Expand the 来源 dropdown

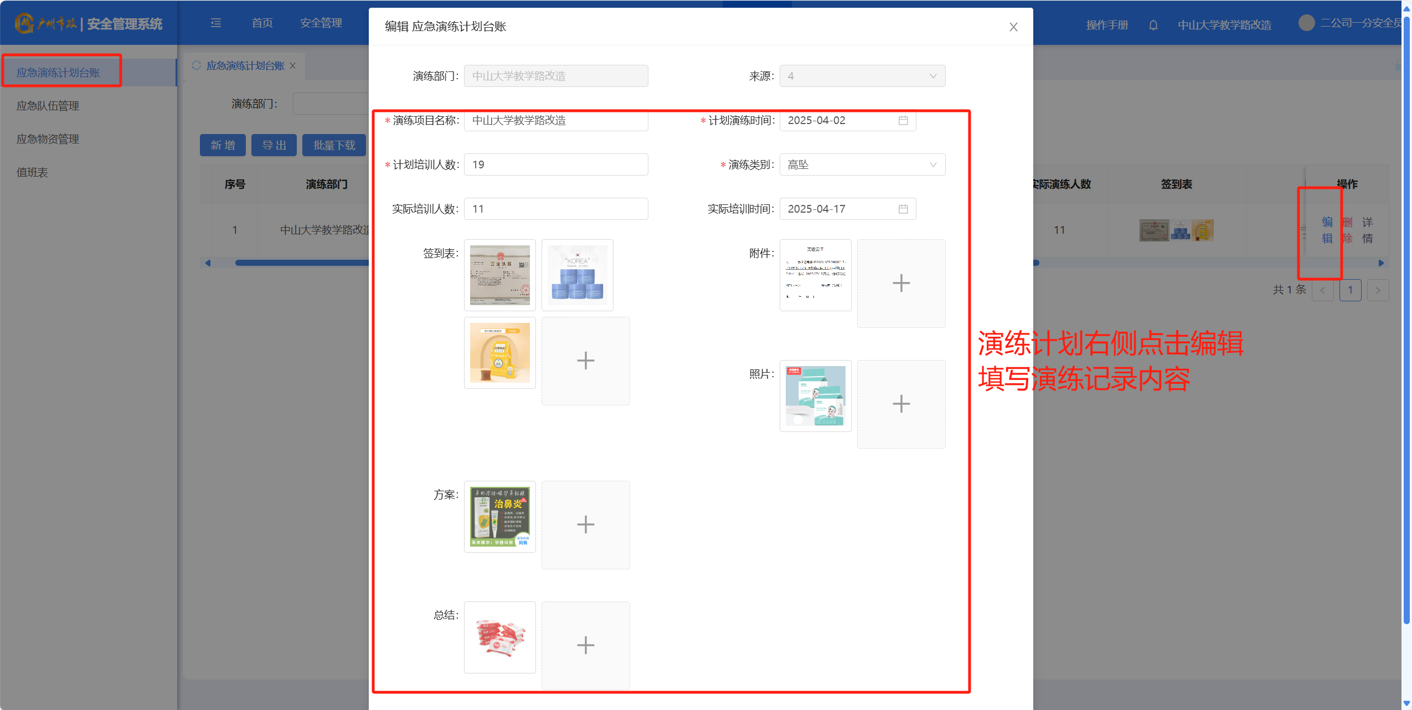pyautogui.click(x=862, y=76)
